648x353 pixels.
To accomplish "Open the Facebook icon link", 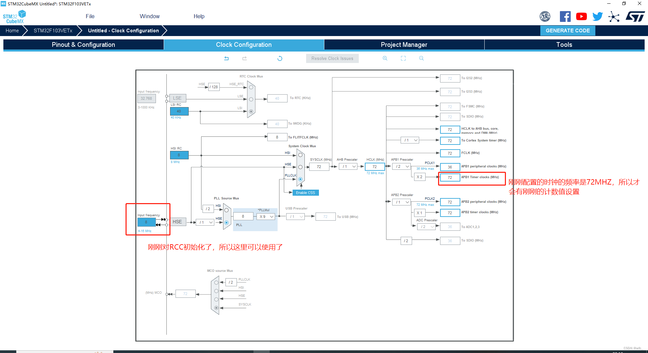I will (x=565, y=17).
